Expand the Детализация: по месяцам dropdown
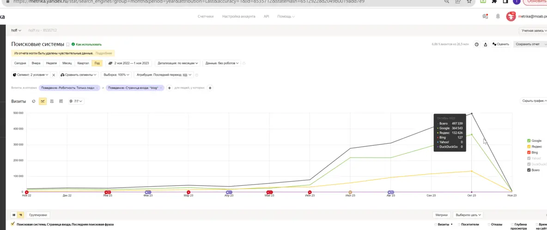This screenshot has width=547, height=230. click(178, 63)
